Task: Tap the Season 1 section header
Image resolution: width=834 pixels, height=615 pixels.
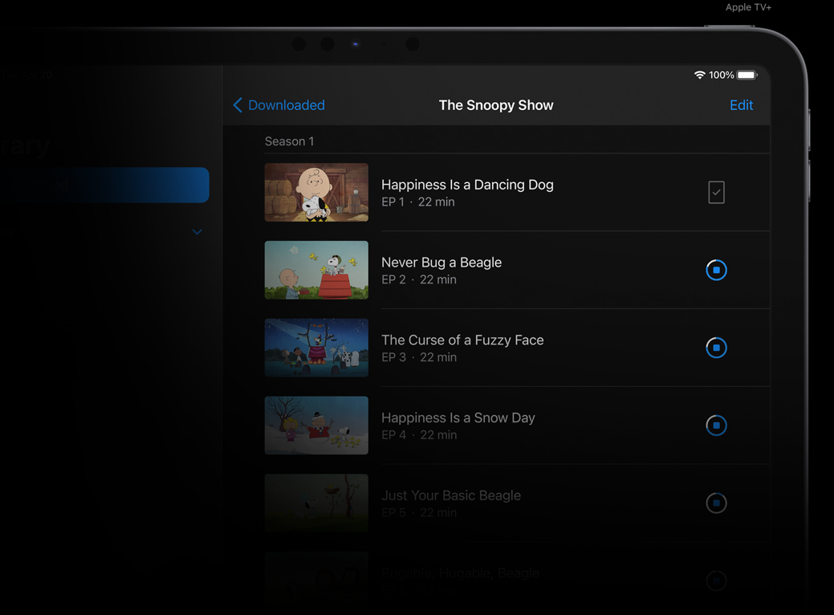Action: [289, 141]
